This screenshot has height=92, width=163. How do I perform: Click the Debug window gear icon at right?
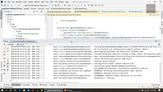(156, 41)
